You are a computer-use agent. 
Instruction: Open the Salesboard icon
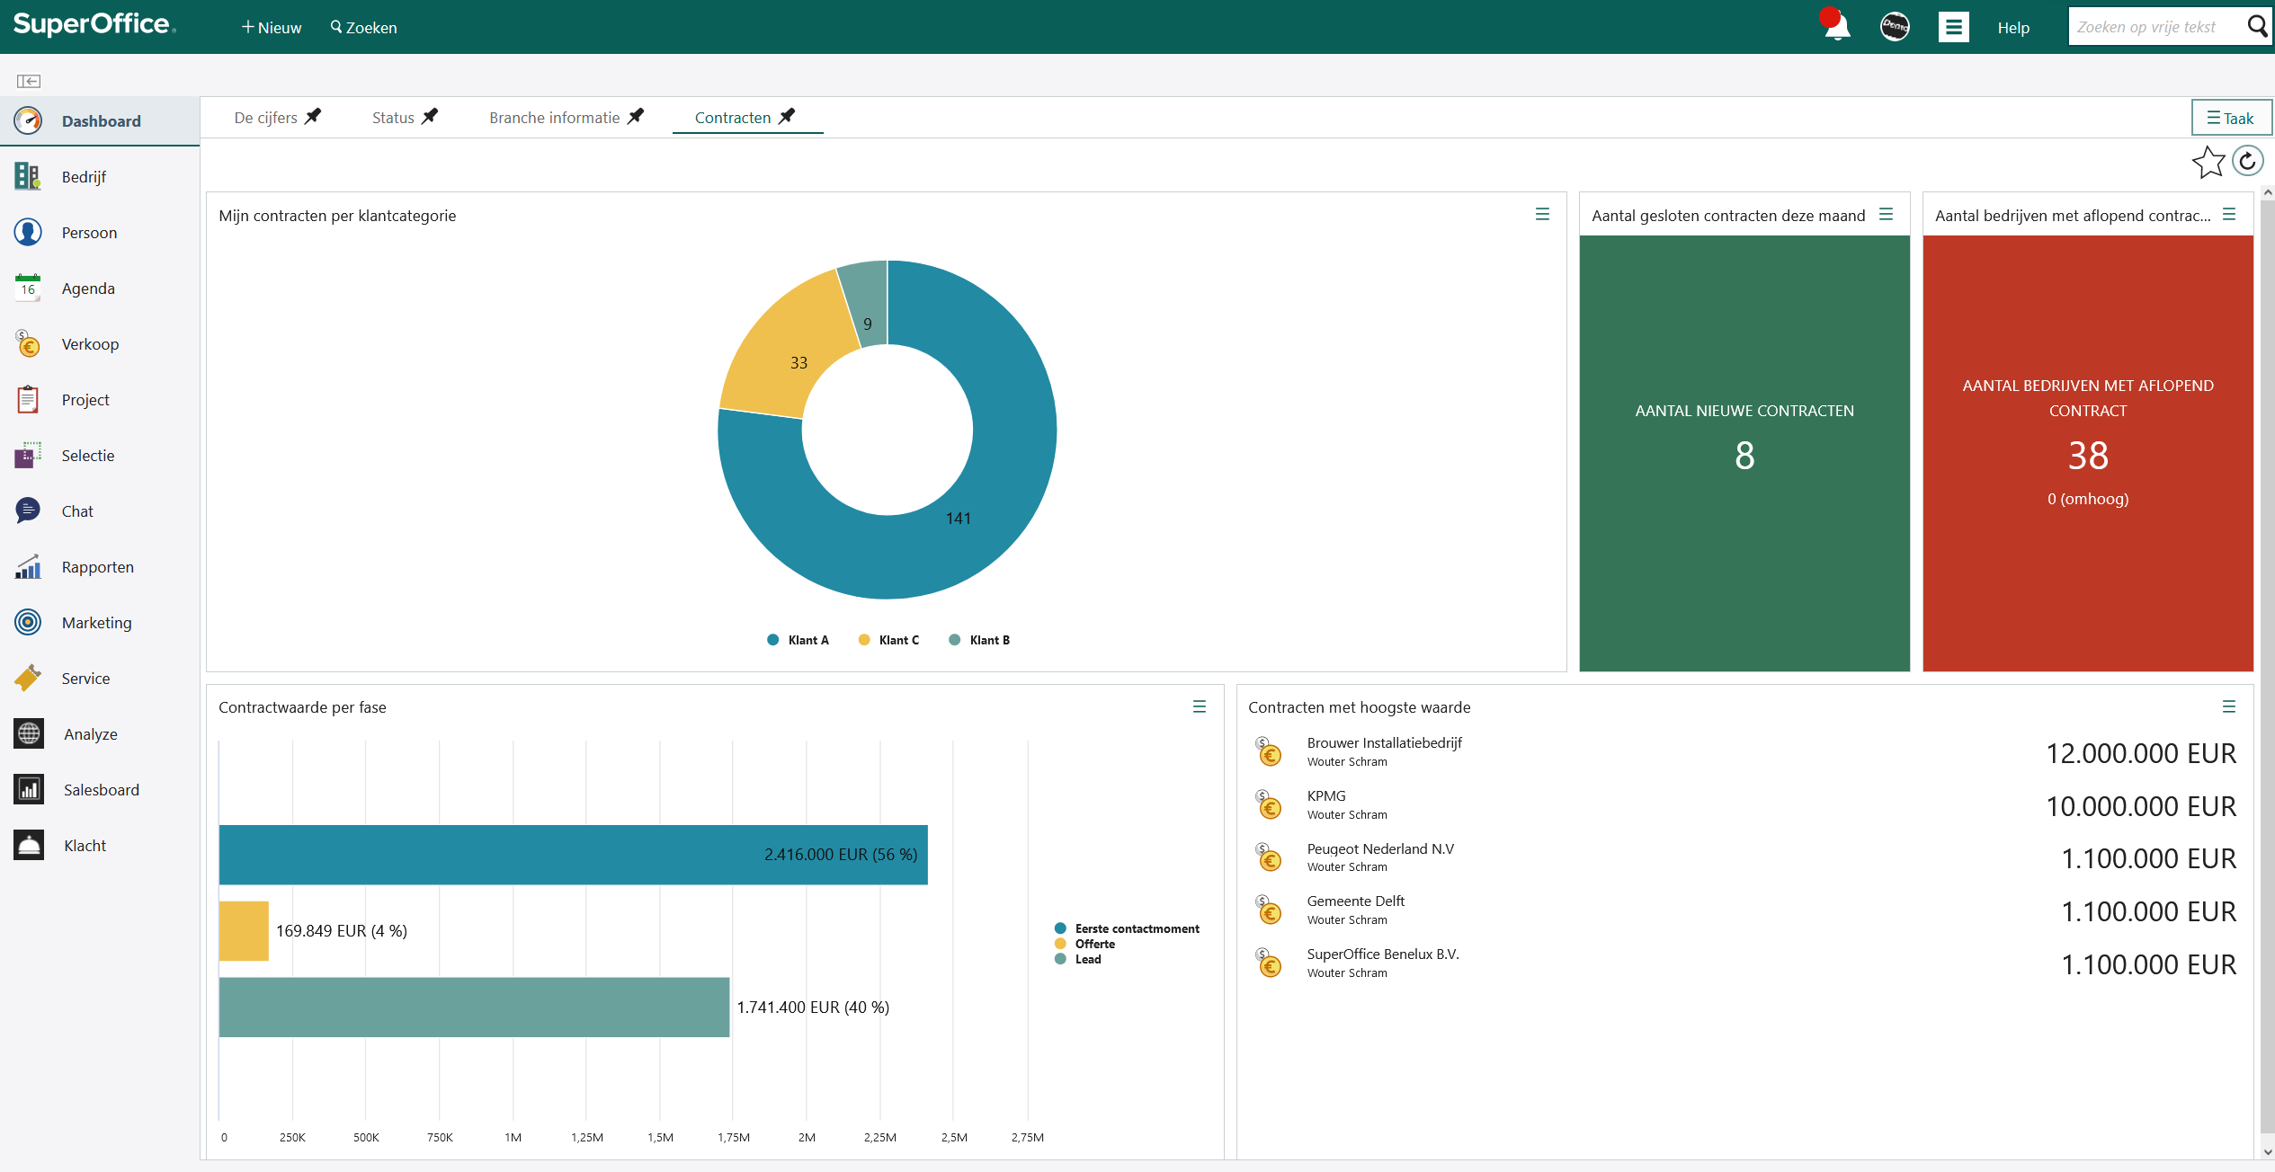coord(29,789)
